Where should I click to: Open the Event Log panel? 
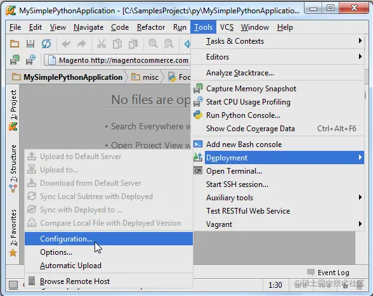pos(329,273)
